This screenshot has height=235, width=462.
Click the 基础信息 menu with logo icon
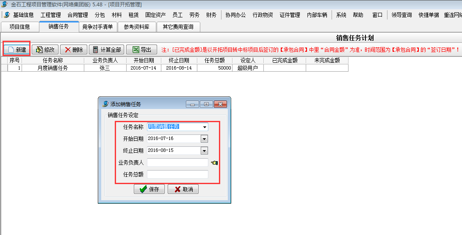(19, 15)
